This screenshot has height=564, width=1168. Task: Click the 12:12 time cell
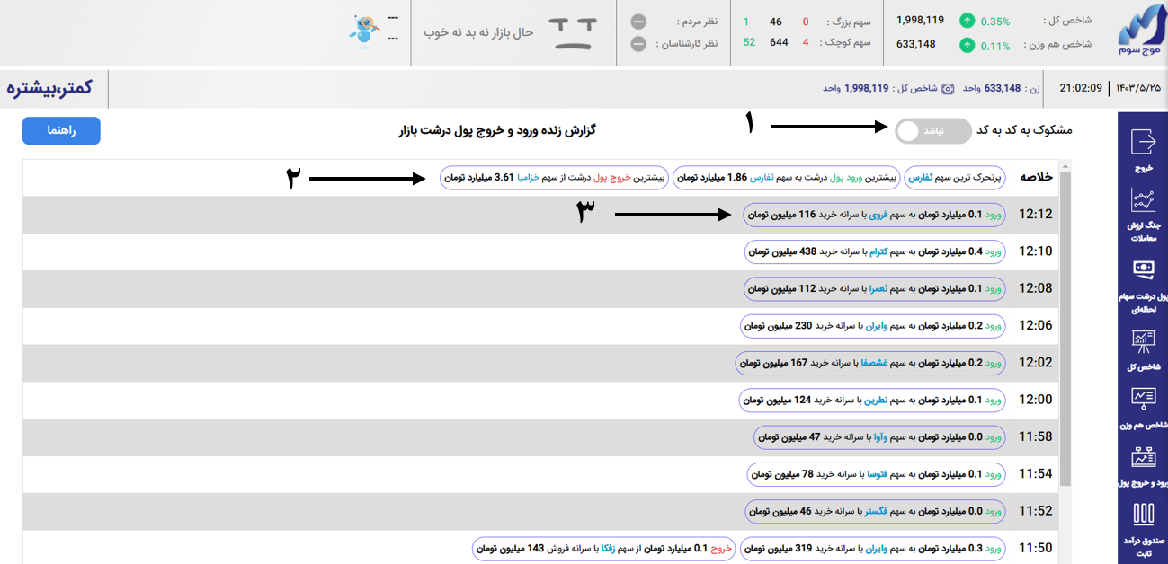[1034, 215]
